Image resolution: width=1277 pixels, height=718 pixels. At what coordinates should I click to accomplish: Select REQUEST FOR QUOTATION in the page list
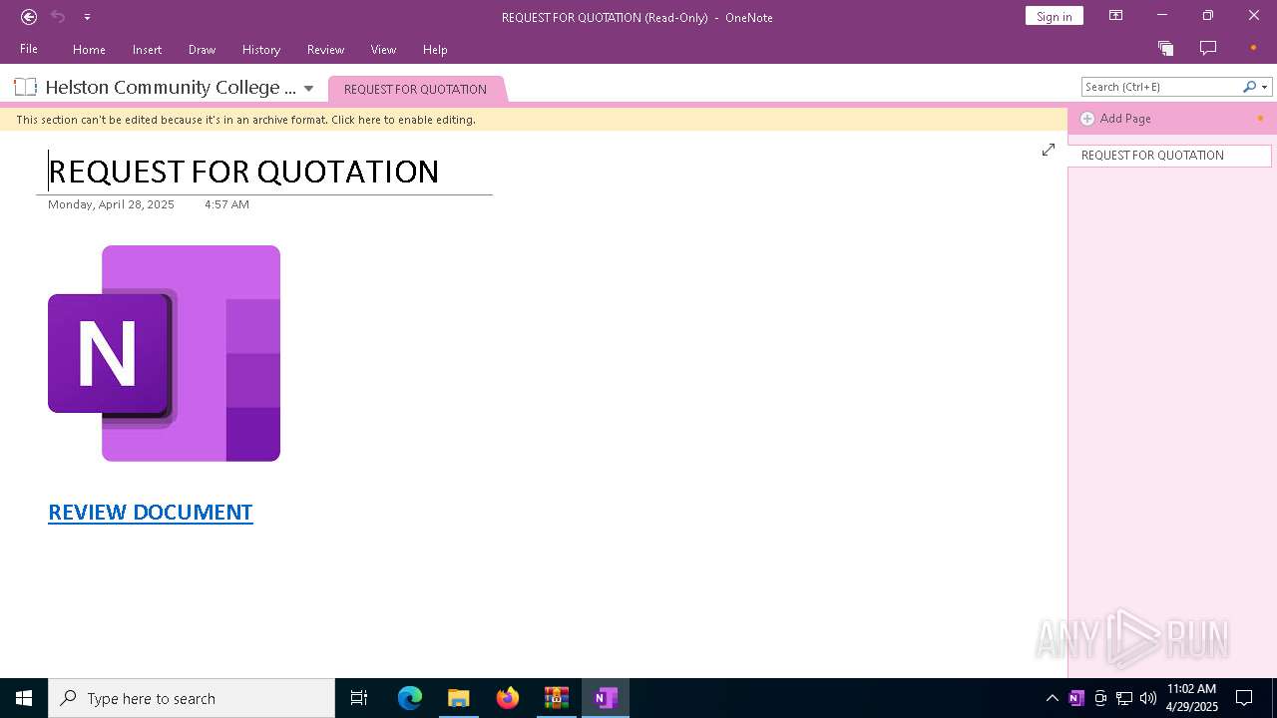pos(1169,156)
